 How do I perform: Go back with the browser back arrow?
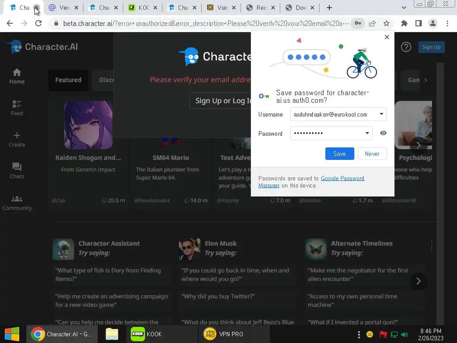pos(10,23)
